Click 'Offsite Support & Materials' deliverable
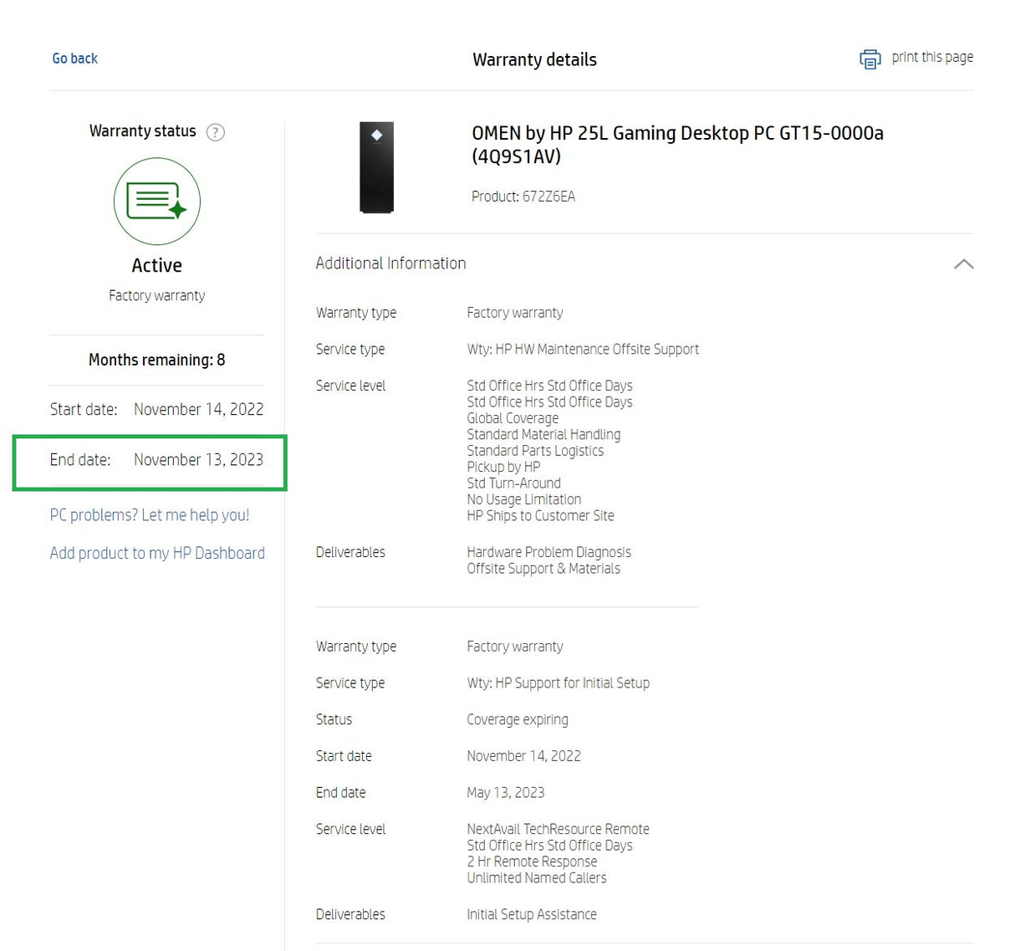The width and height of the screenshot is (1015, 951). (x=543, y=569)
